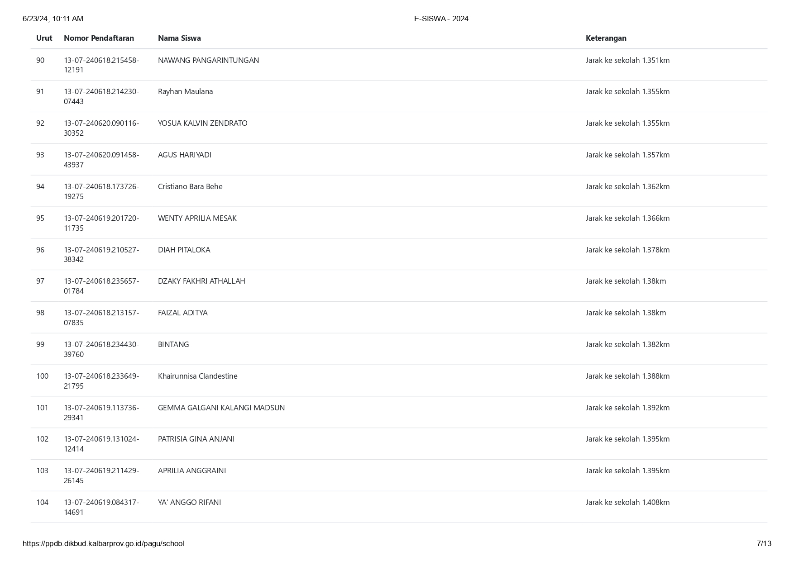Click the E-SISWA - 2024 page title
Image resolution: width=794 pixels, height=561 pixels.
click(441, 19)
